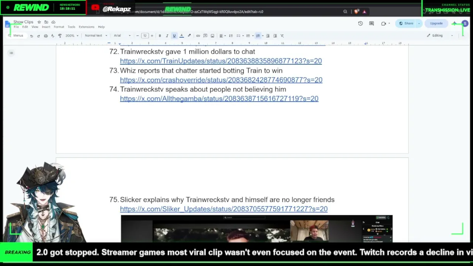Collapse the menus with the chevron

(x=463, y=36)
